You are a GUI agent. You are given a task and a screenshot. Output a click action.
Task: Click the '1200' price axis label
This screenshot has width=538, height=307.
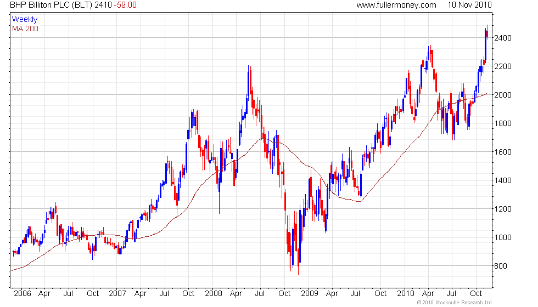(x=503, y=209)
